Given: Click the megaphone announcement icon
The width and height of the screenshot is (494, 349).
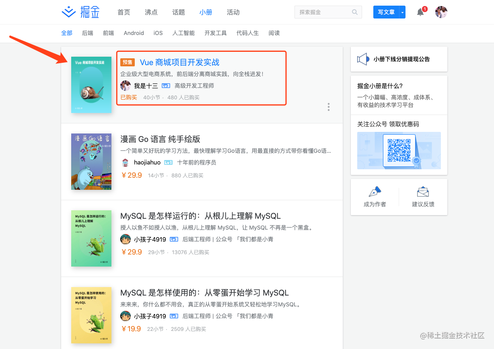Looking at the screenshot, I should tap(363, 59).
